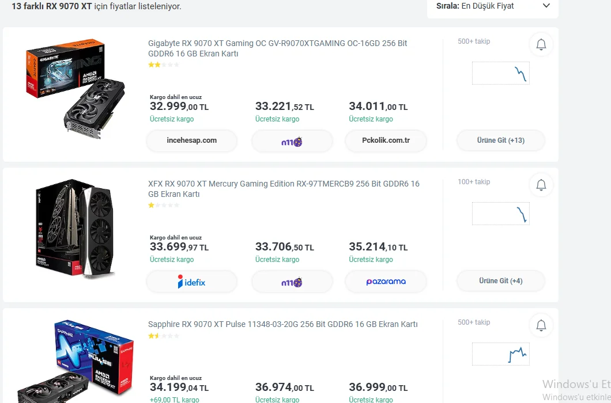Toggle price alert bell for Gigabyte card
The width and height of the screenshot is (611, 403).
(541, 45)
